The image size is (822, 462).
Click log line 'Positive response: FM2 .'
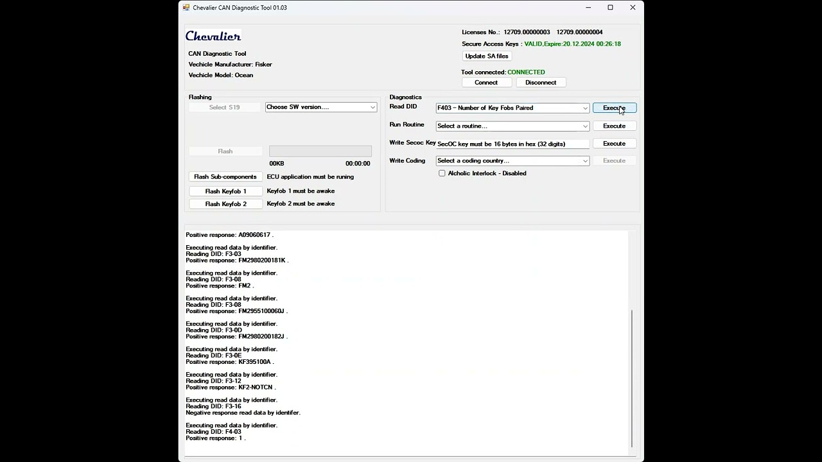point(220,286)
